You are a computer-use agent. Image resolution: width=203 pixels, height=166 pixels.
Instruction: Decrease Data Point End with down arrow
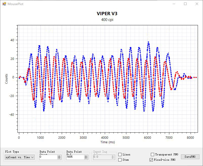point(86,158)
